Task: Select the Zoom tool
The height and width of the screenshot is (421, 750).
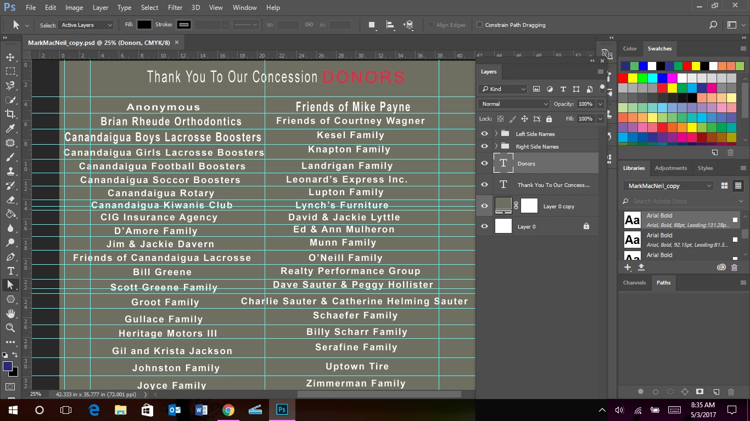Action: (10, 328)
